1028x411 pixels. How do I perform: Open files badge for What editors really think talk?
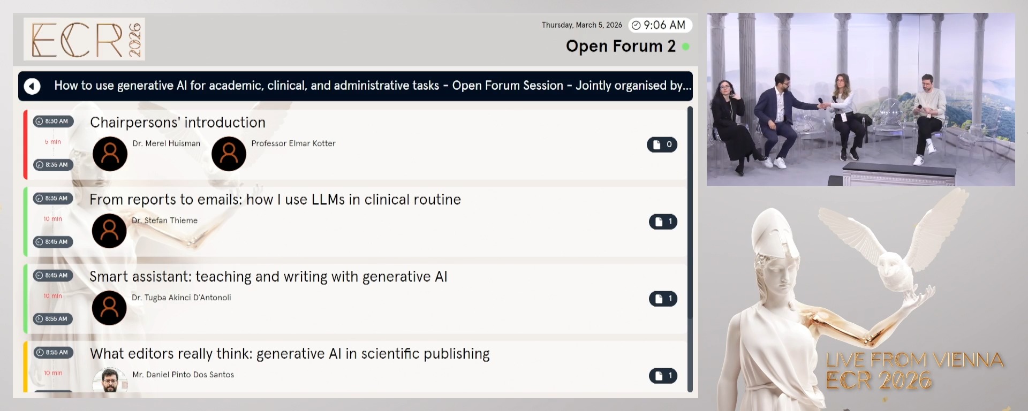click(x=663, y=376)
